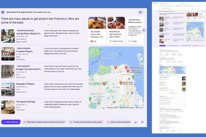Open Il Casaro Pizzeria listing

pos(24,51)
